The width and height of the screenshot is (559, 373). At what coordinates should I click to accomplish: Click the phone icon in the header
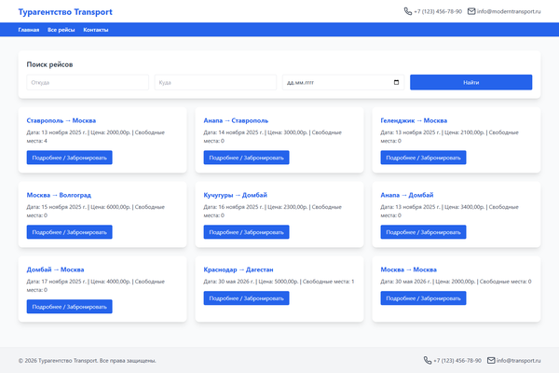point(408,11)
